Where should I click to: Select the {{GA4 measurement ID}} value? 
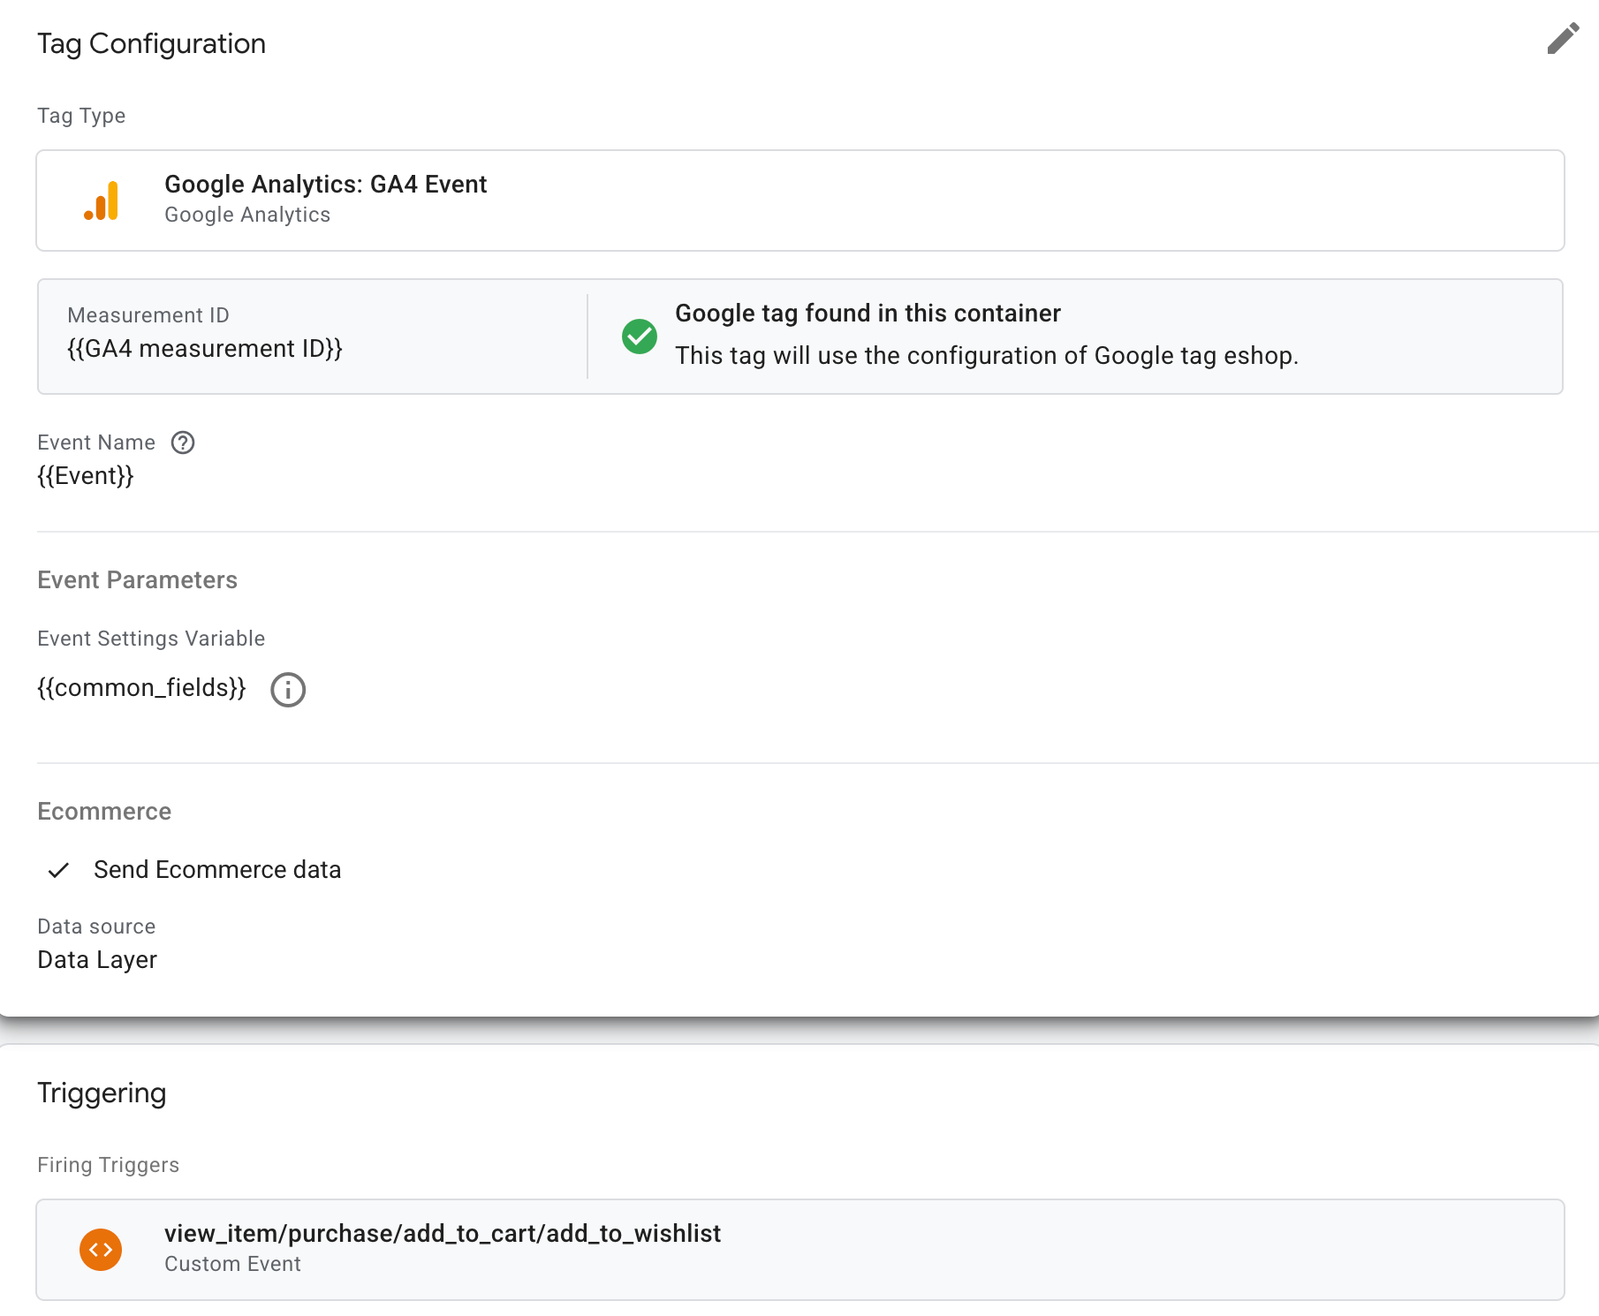205,349
